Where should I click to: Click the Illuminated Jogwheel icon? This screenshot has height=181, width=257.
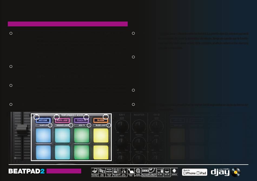pyautogui.click(x=152, y=172)
